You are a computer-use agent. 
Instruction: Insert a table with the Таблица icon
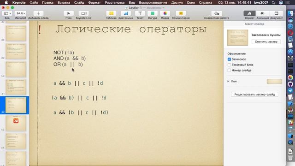click(x=111, y=13)
